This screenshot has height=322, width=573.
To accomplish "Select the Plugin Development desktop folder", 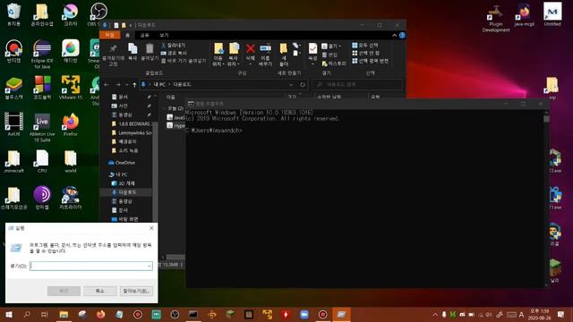I will 495,18.
